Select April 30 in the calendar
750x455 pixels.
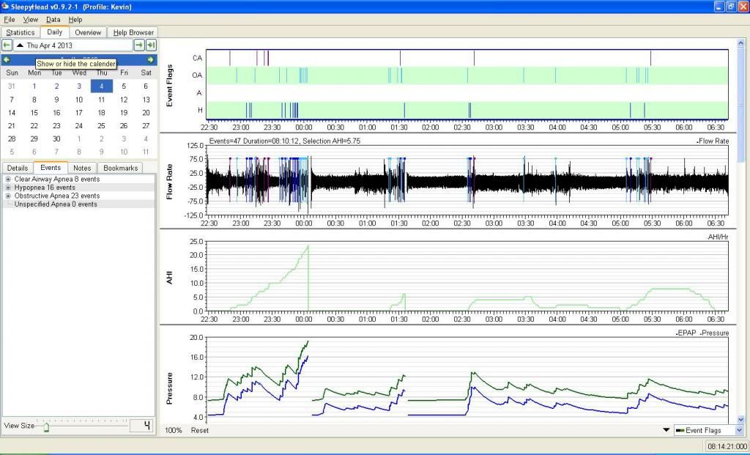[56, 138]
